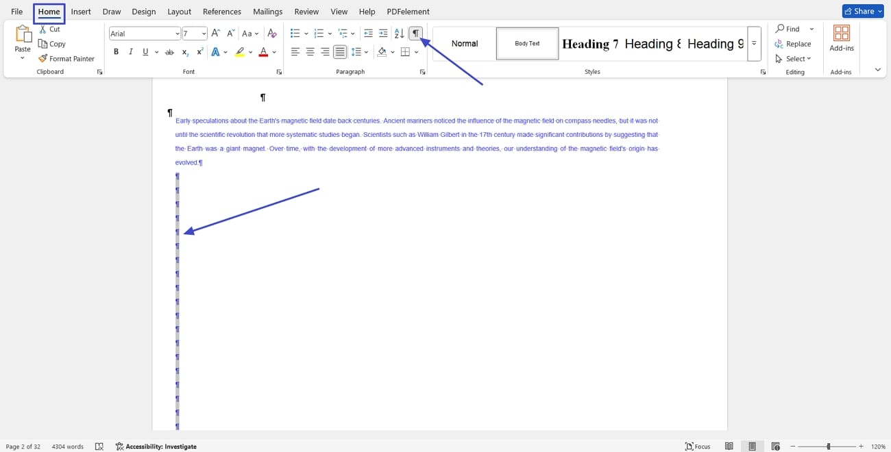891x452 pixels.
Task: Open the PDFelement tab
Action: click(406, 11)
